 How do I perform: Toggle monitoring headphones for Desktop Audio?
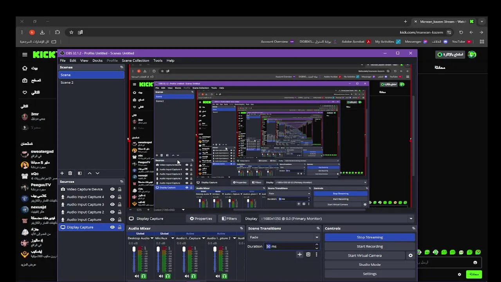tap(144, 276)
